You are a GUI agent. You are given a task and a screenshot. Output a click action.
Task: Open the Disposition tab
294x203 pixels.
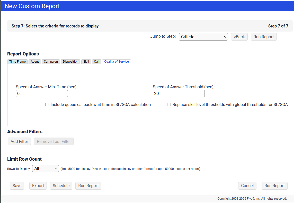(x=70, y=62)
